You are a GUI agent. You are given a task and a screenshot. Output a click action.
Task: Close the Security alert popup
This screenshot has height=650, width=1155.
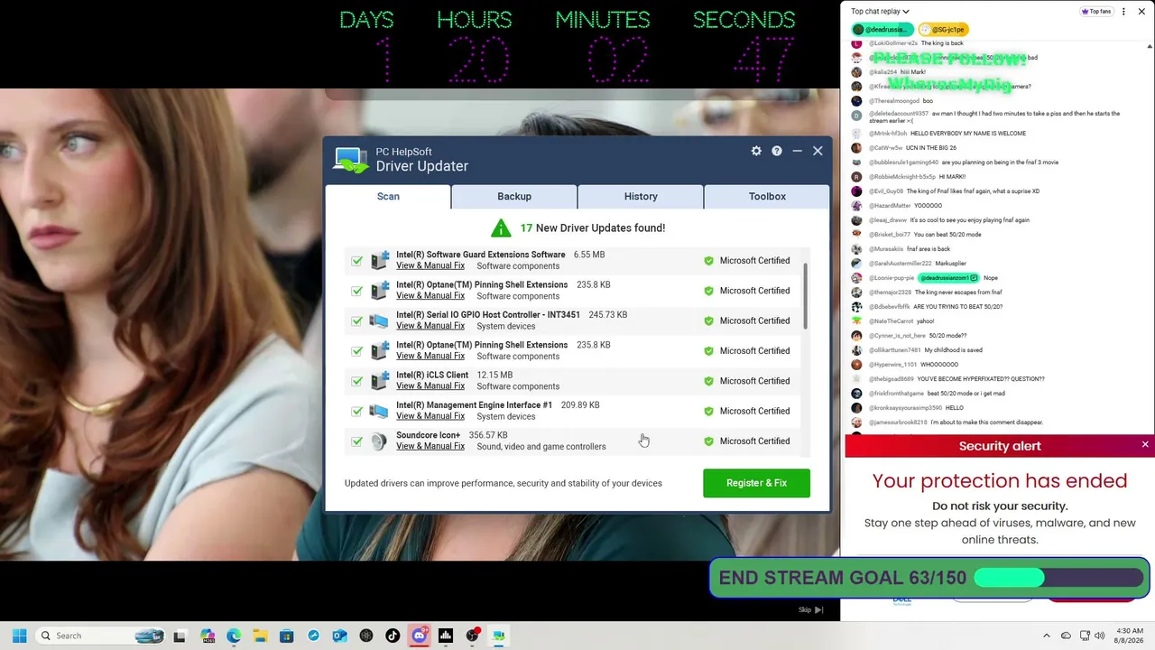tap(1145, 444)
